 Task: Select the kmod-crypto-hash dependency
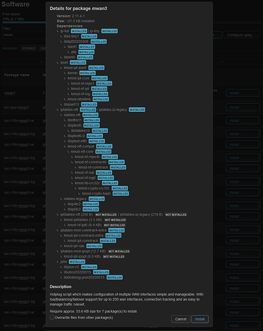[x=96, y=193]
